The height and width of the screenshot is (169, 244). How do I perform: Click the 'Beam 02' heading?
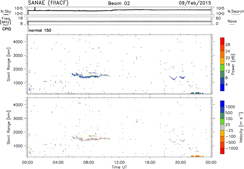pos(119,3)
